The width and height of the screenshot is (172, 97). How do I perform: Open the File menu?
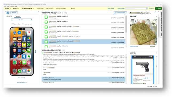[5, 6]
